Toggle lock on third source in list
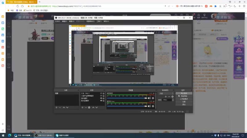 point(103,98)
